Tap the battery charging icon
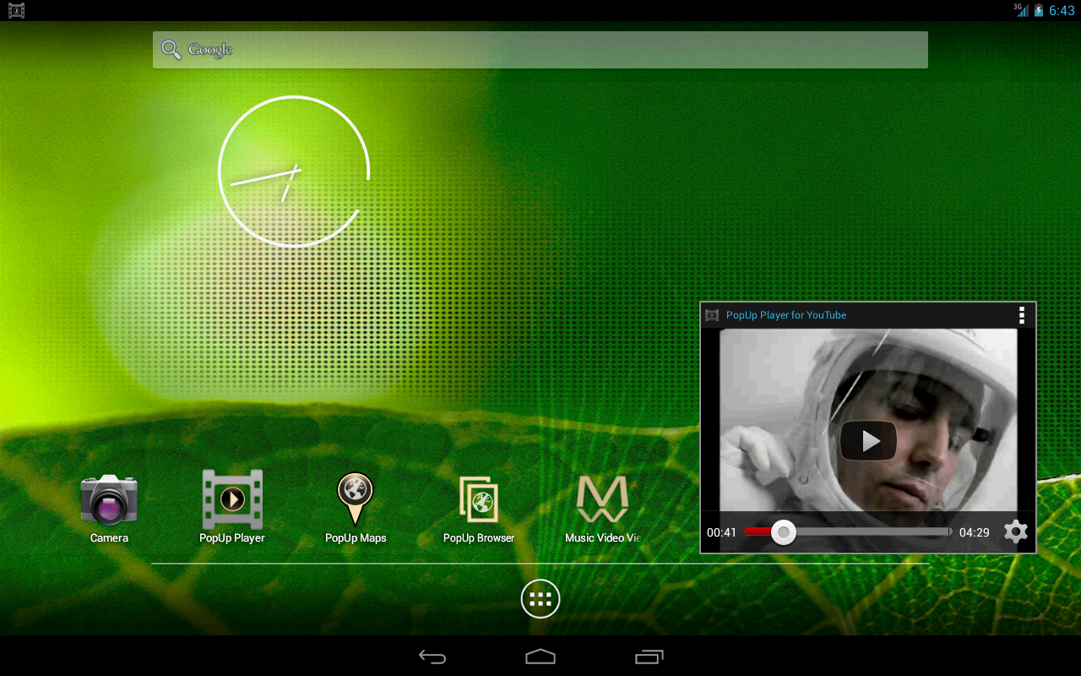This screenshot has height=676, width=1081. coord(1039,10)
